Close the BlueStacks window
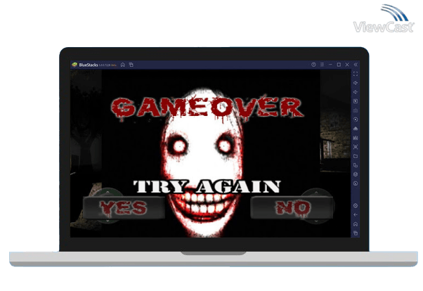The height and width of the screenshot is (291, 423). (x=347, y=65)
